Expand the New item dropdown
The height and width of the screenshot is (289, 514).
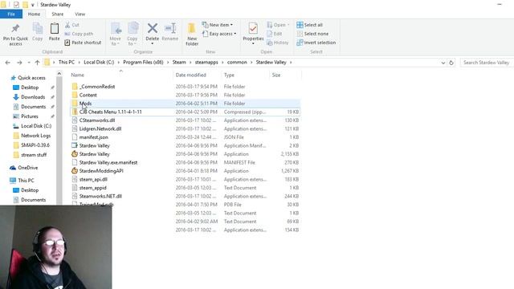[231, 25]
